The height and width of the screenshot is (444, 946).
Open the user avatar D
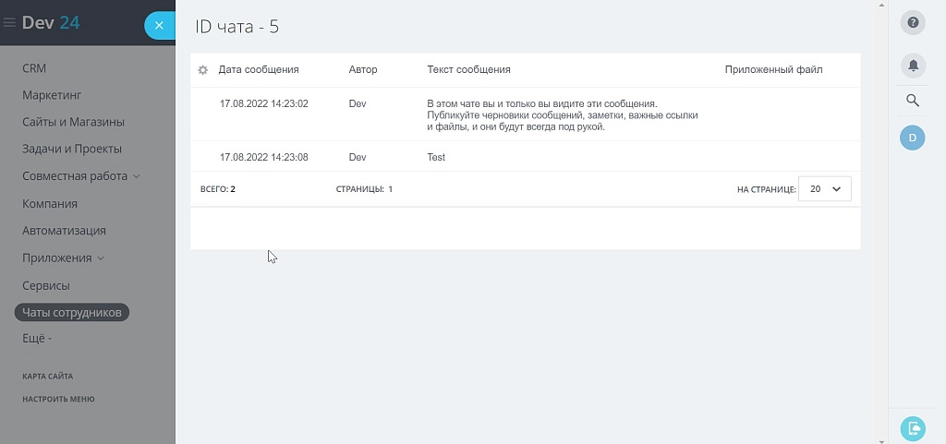[912, 138]
